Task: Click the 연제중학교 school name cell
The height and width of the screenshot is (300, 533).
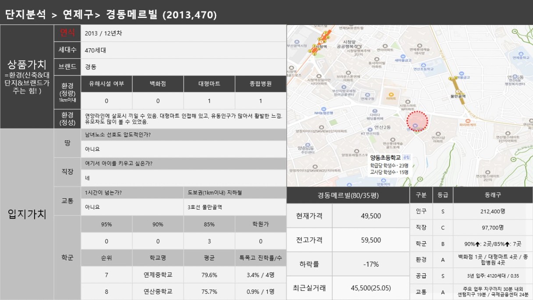Action: (x=158, y=275)
